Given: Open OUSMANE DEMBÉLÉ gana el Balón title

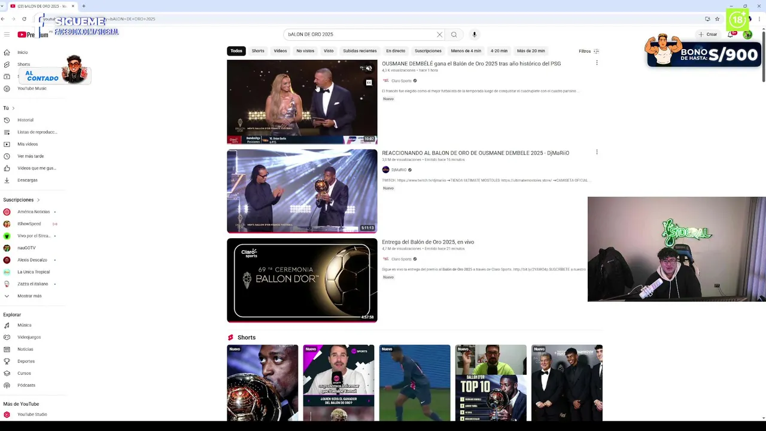Looking at the screenshot, I should 471,63.
